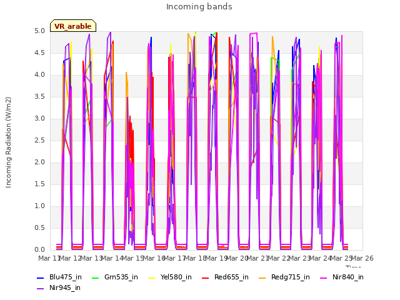Click the yellow Yel580_in legend color marker
Screen dimensions: 400x300
[x=151, y=277]
